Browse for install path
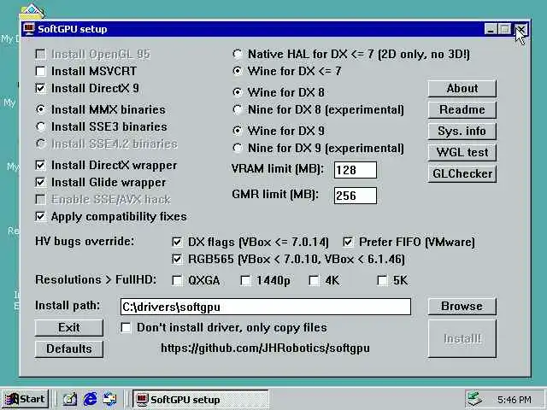 (x=462, y=306)
